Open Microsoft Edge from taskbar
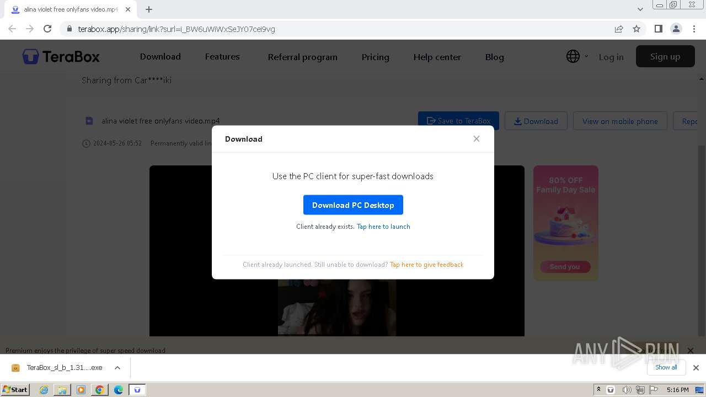The width and height of the screenshot is (706, 397). (x=118, y=390)
